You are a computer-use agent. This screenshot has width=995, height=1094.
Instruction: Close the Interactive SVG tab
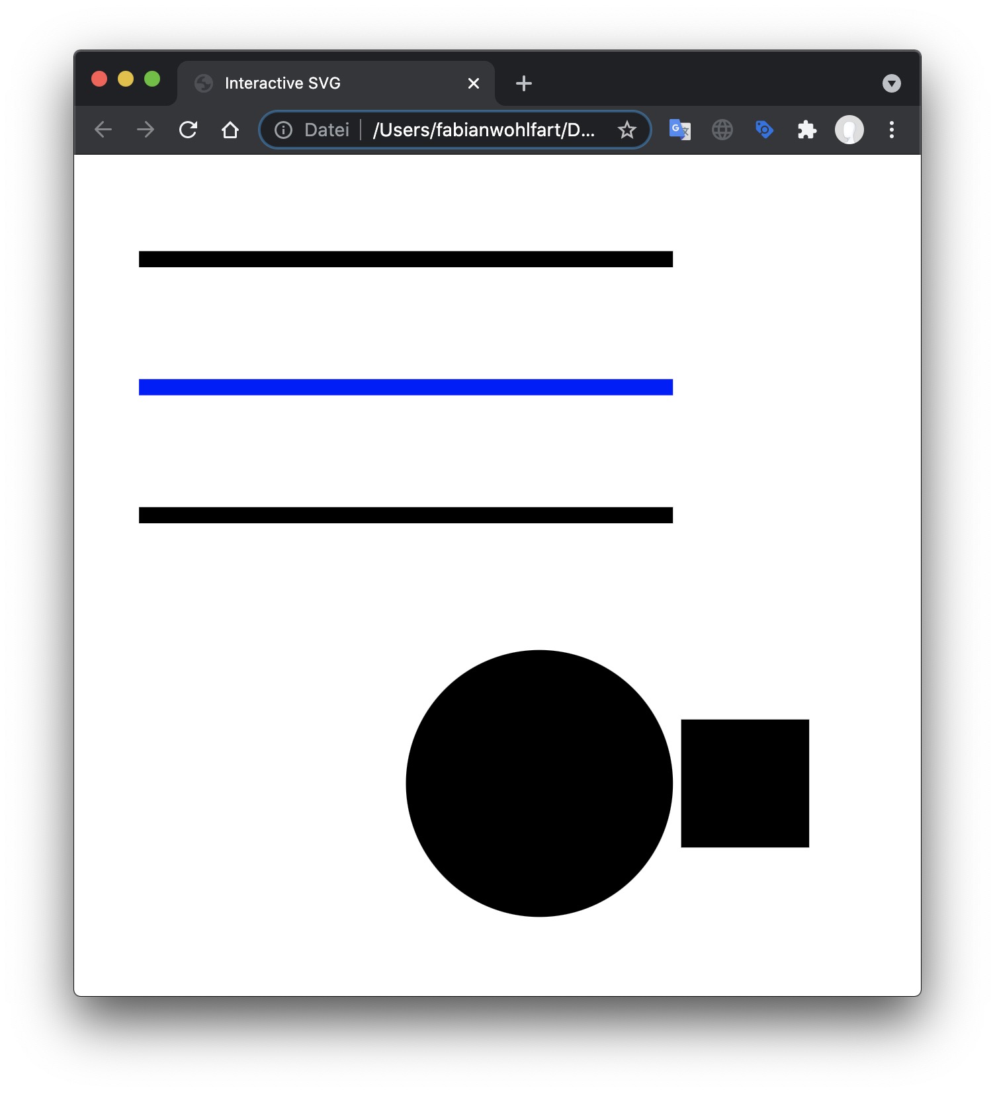click(x=474, y=83)
